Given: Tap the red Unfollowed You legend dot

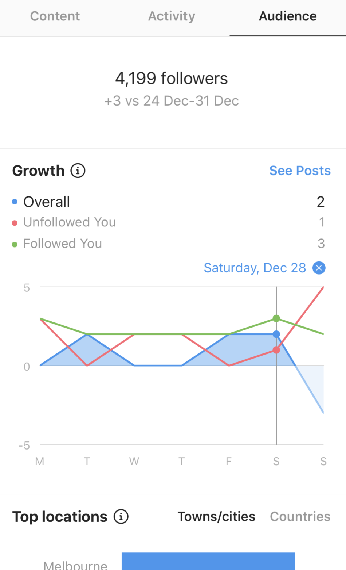Looking at the screenshot, I should point(15,223).
